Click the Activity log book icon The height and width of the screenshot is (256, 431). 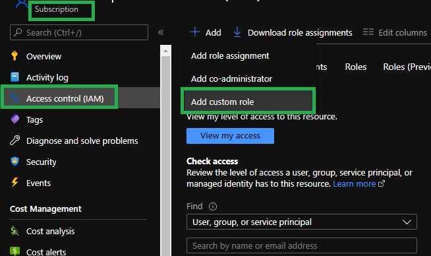(14, 77)
